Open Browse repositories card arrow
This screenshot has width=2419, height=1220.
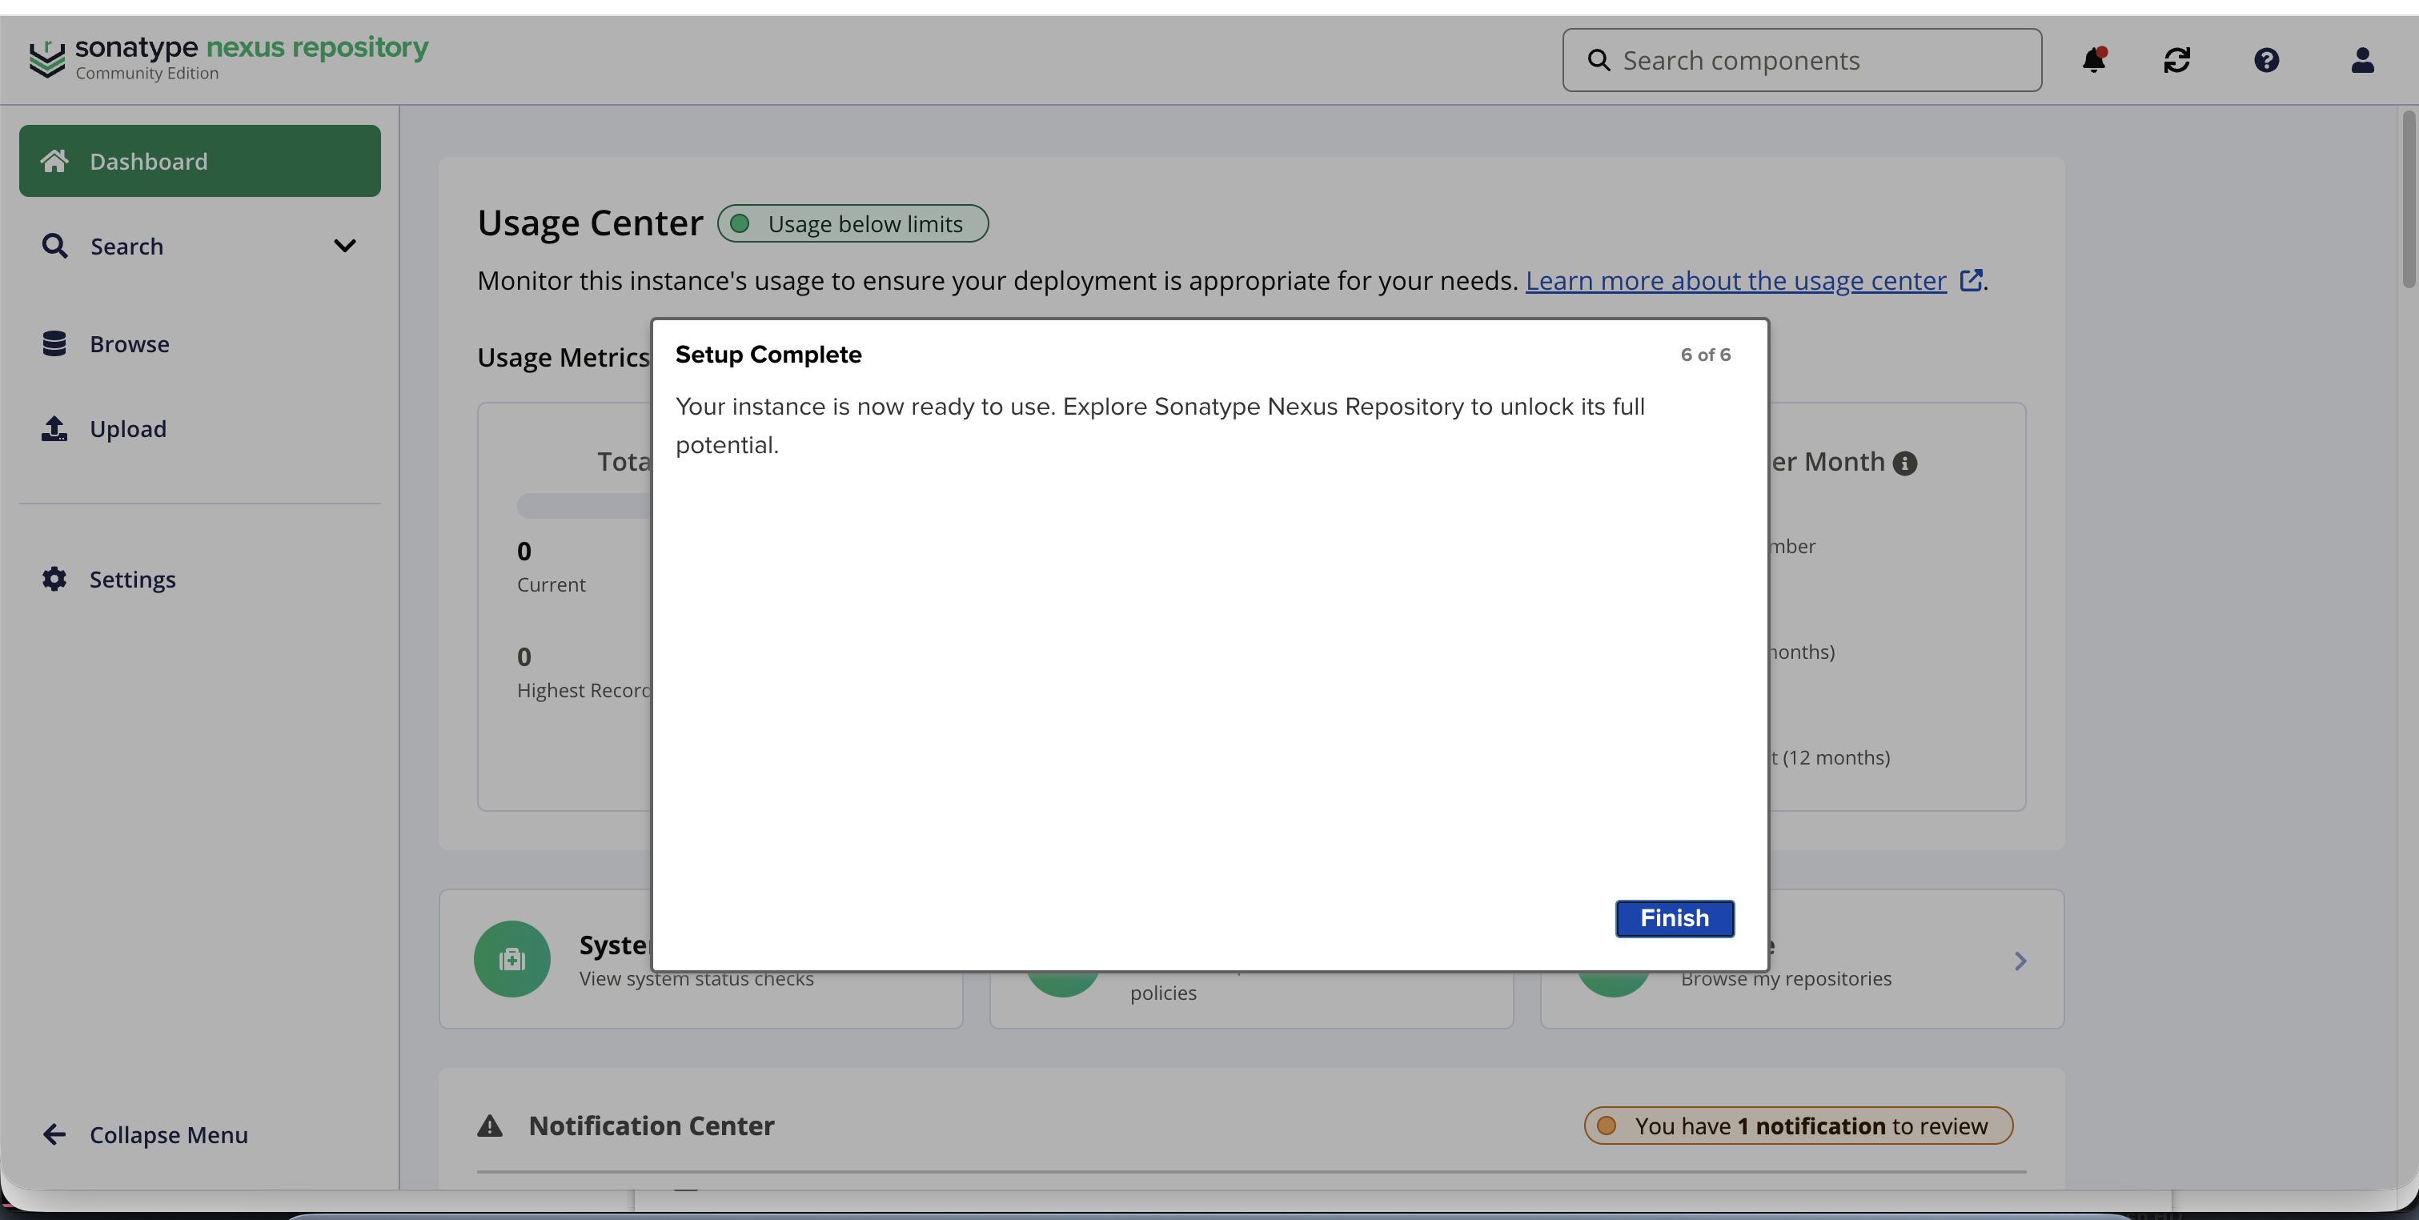tap(2020, 961)
